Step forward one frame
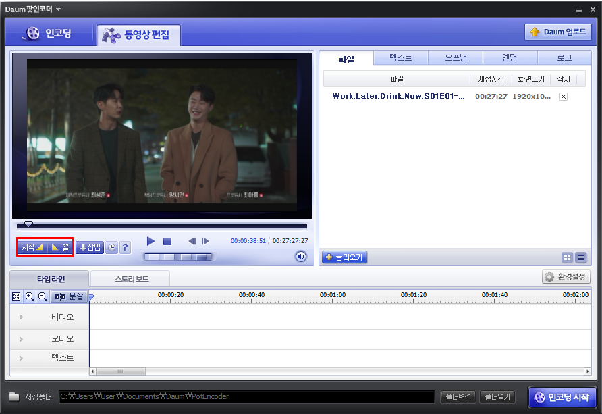Viewport: 602px width, 414px height. (205, 241)
